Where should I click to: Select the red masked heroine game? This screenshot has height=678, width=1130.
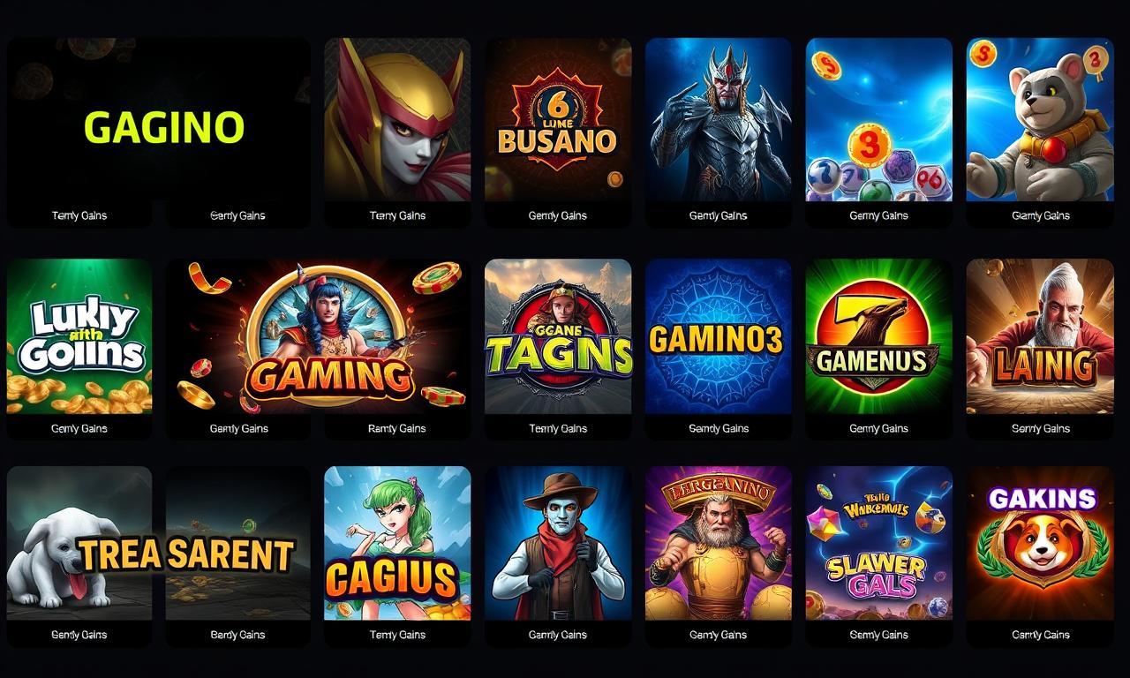397,120
